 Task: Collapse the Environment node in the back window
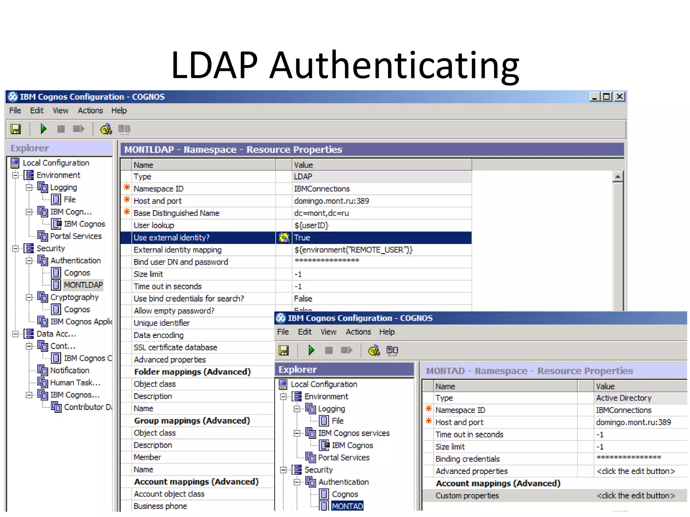pyautogui.click(x=15, y=175)
